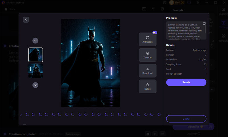Open the Home page
This screenshot has width=228, height=137.
tap(10, 9)
